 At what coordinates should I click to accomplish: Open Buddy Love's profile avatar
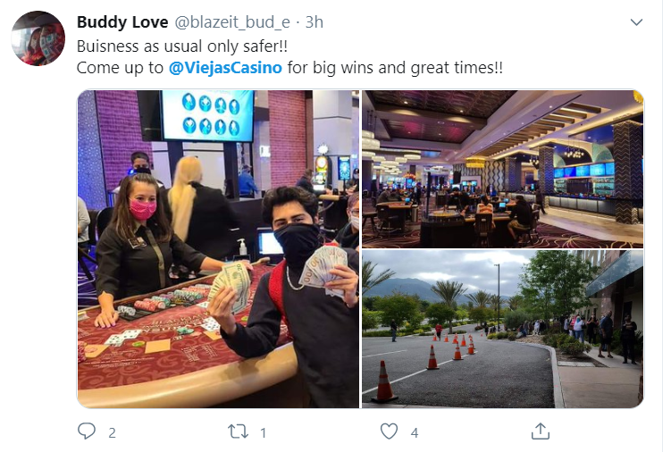(38, 38)
